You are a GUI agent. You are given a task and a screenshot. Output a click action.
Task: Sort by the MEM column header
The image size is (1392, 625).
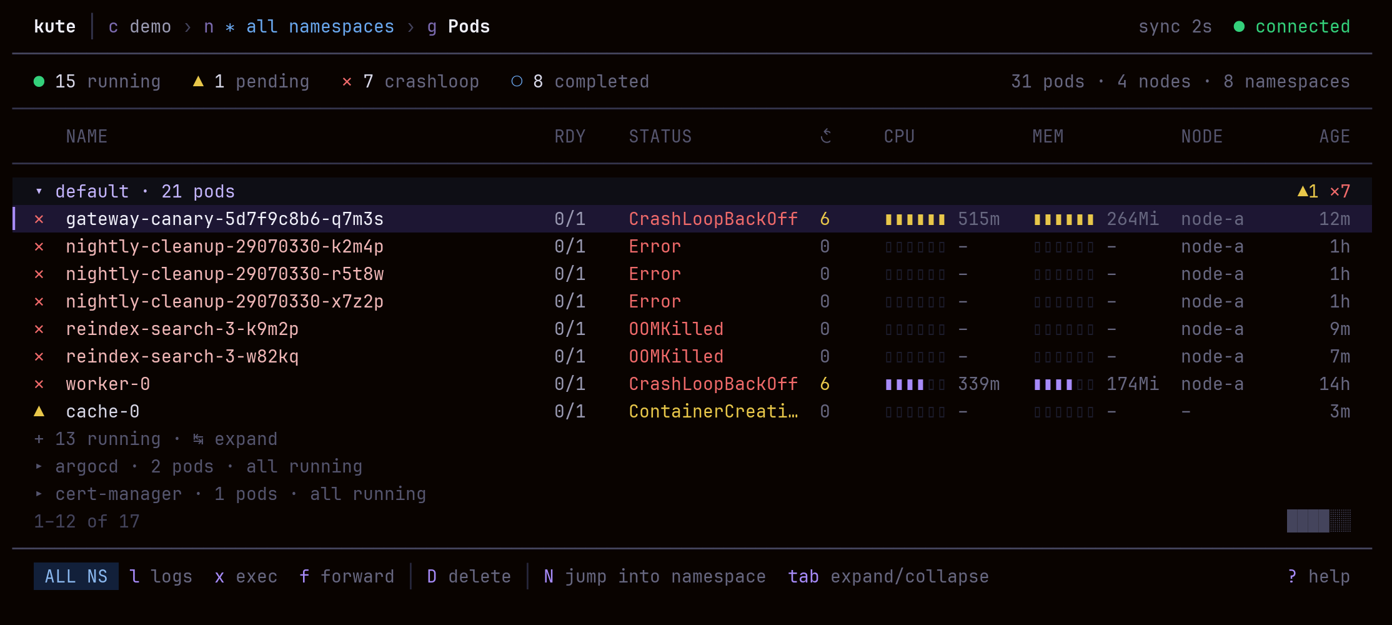click(1048, 136)
